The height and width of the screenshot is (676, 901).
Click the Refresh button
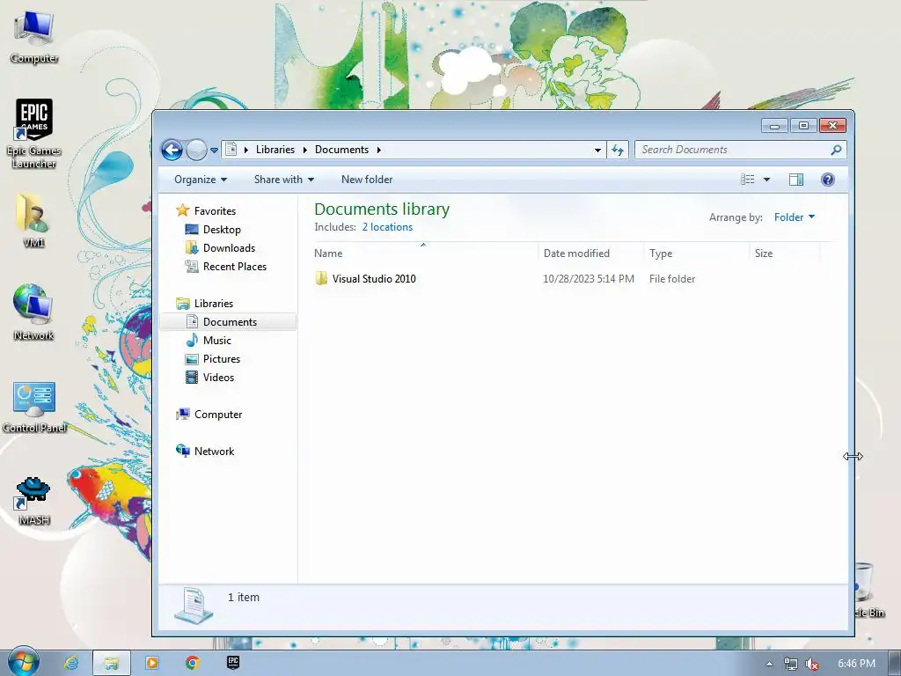pyautogui.click(x=618, y=150)
